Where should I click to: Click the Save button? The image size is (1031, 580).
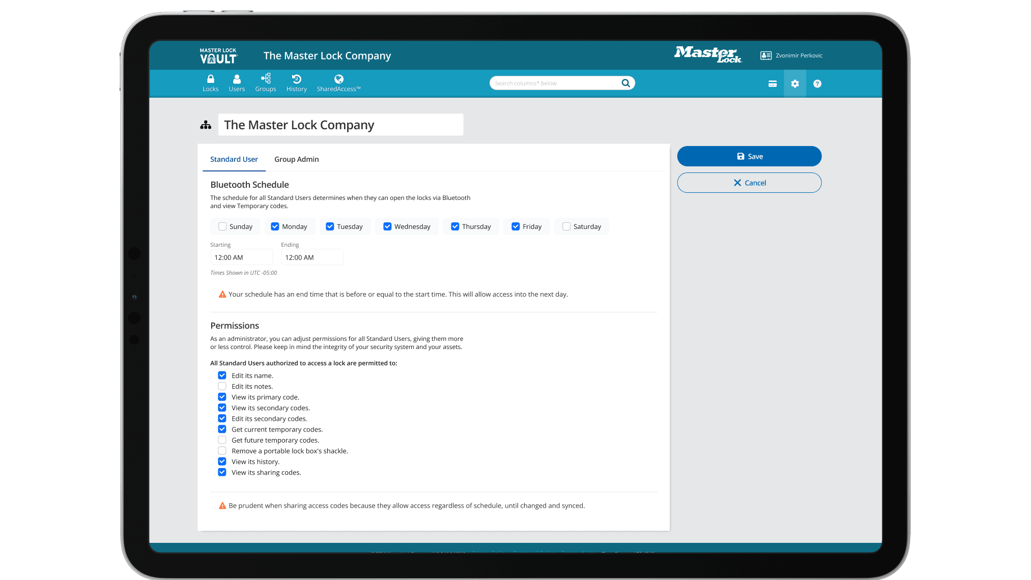[749, 156]
